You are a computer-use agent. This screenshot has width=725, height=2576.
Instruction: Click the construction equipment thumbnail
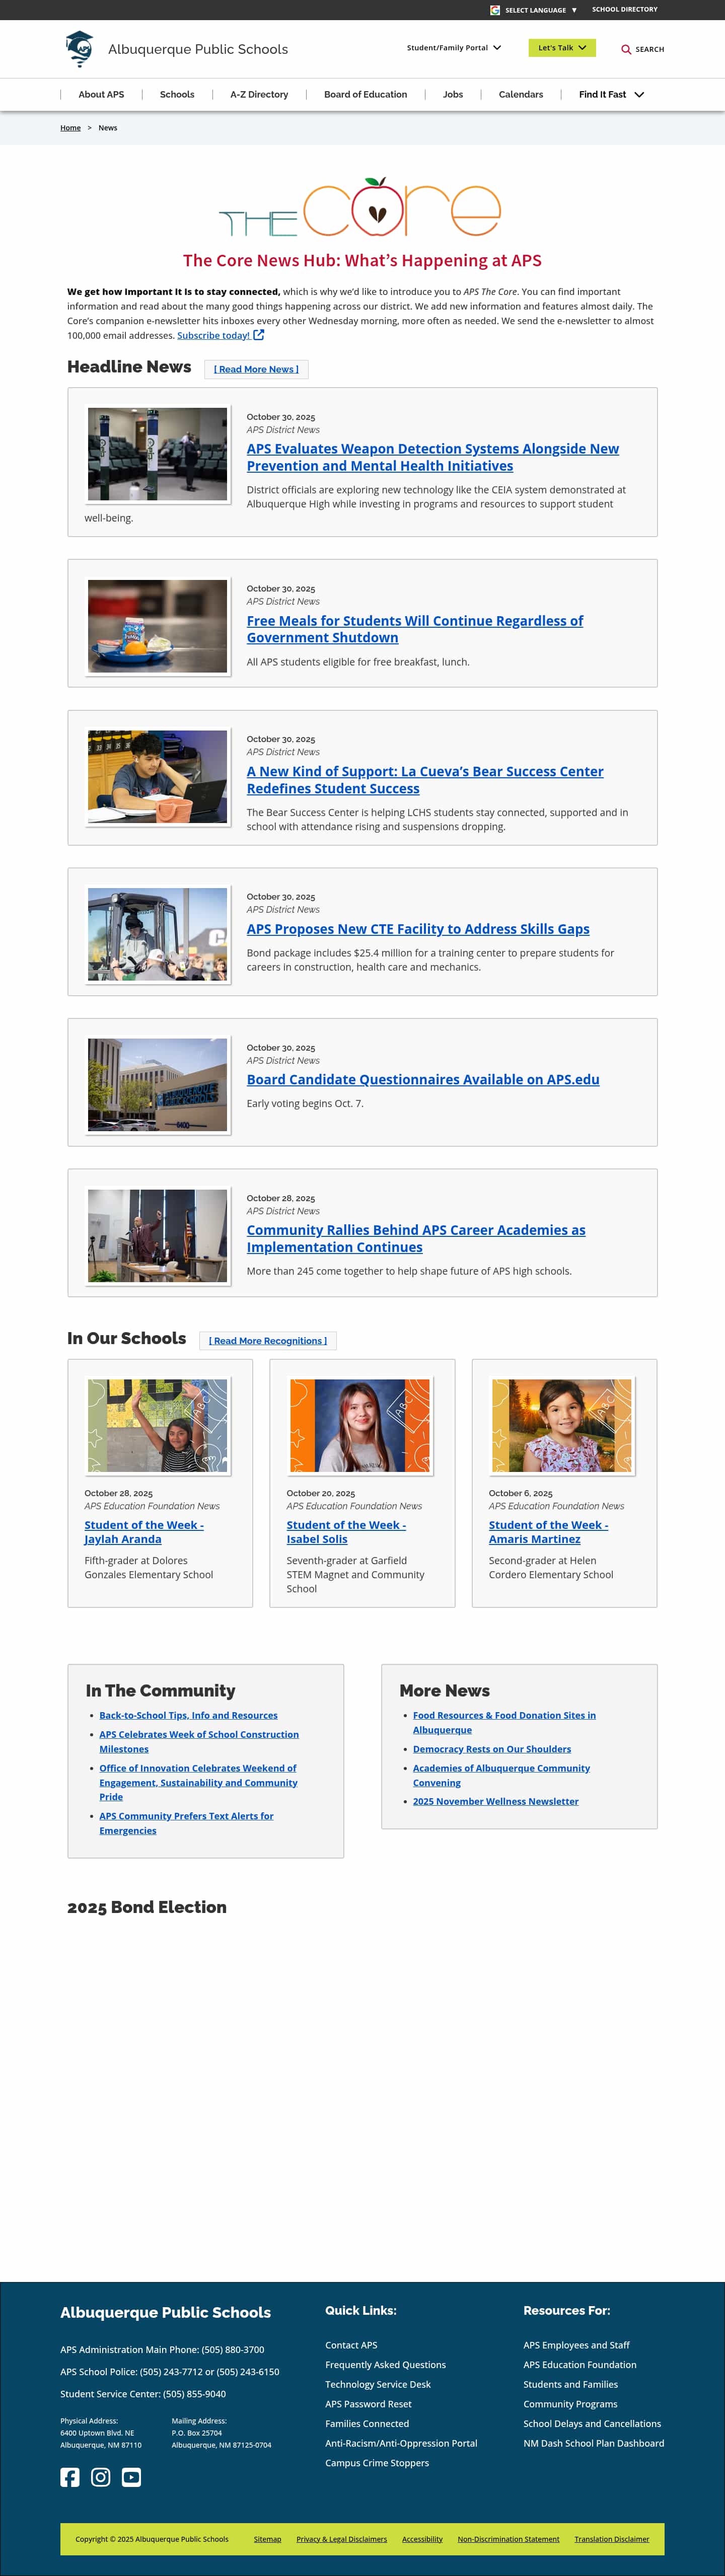(157, 935)
